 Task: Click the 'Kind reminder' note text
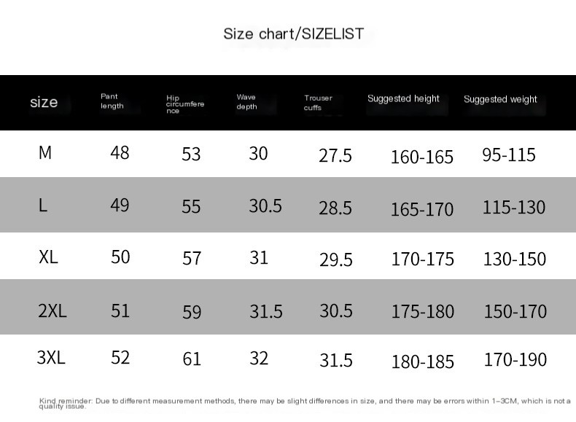click(x=305, y=403)
